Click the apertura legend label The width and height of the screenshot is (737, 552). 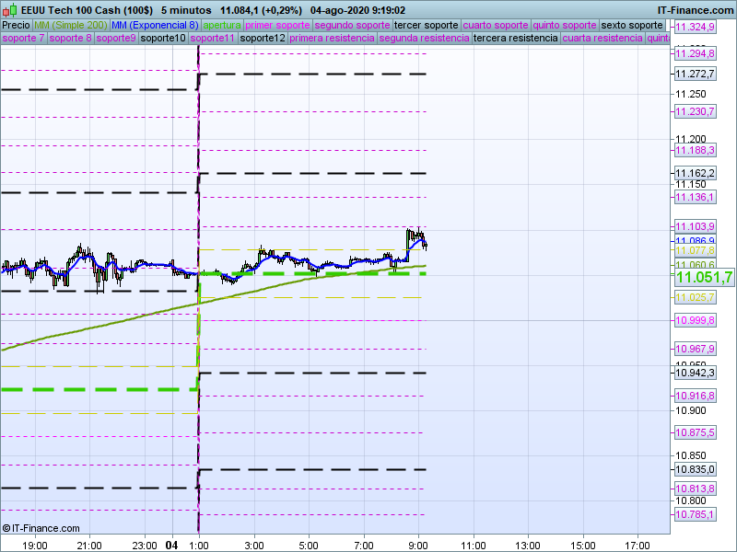pyautogui.click(x=223, y=25)
